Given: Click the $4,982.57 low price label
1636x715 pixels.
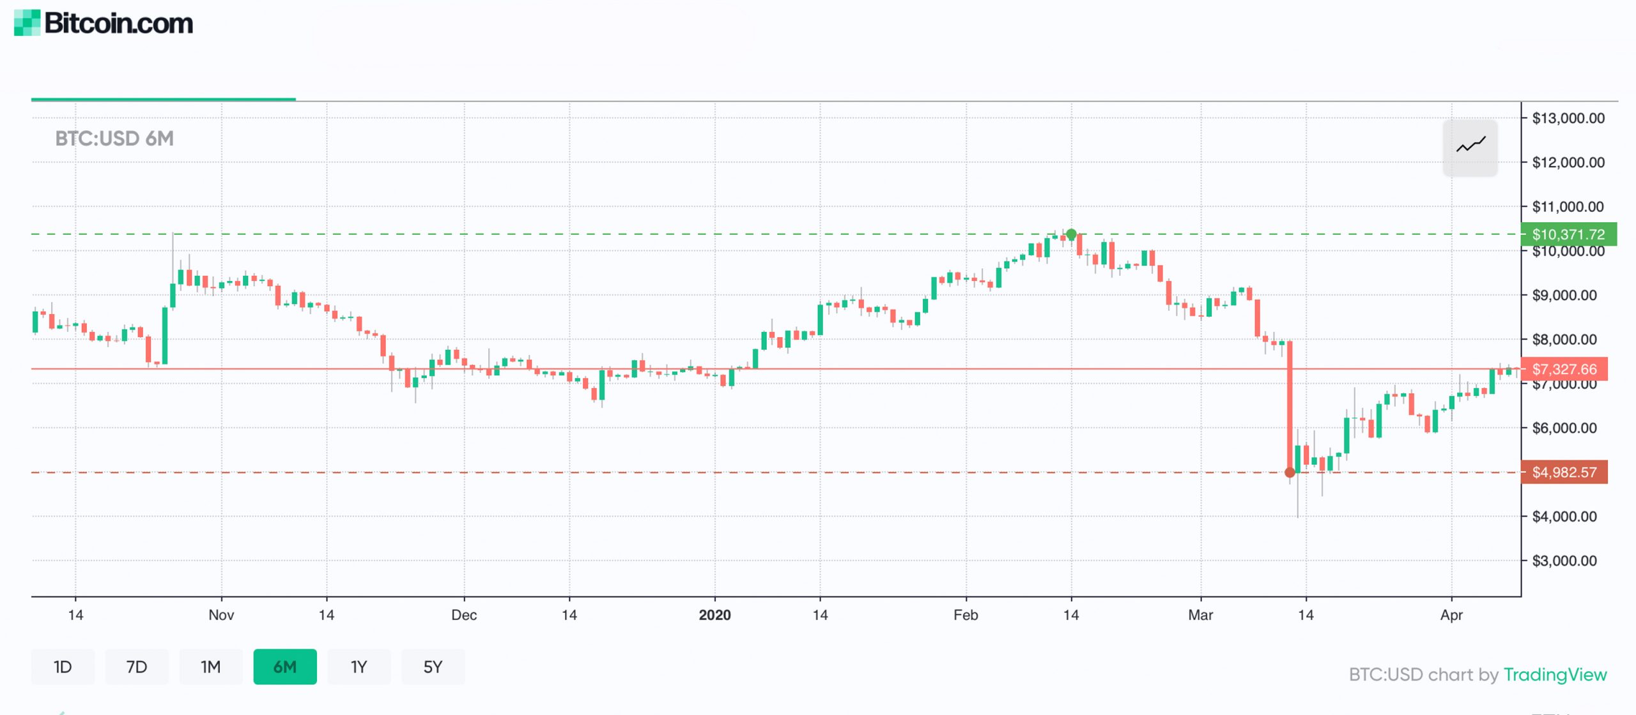Looking at the screenshot, I should pyautogui.click(x=1564, y=472).
